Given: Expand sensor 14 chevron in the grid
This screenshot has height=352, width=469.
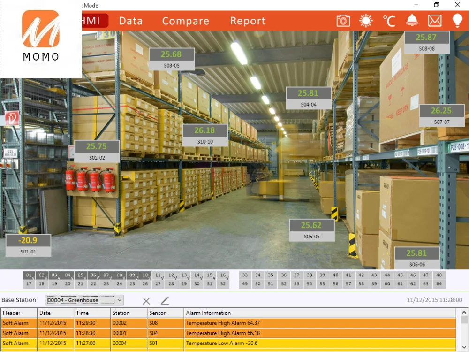Looking at the screenshot, I should click(201, 278).
